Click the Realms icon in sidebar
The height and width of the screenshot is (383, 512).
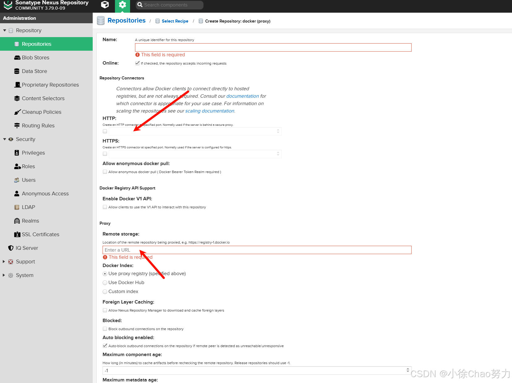tap(17, 221)
